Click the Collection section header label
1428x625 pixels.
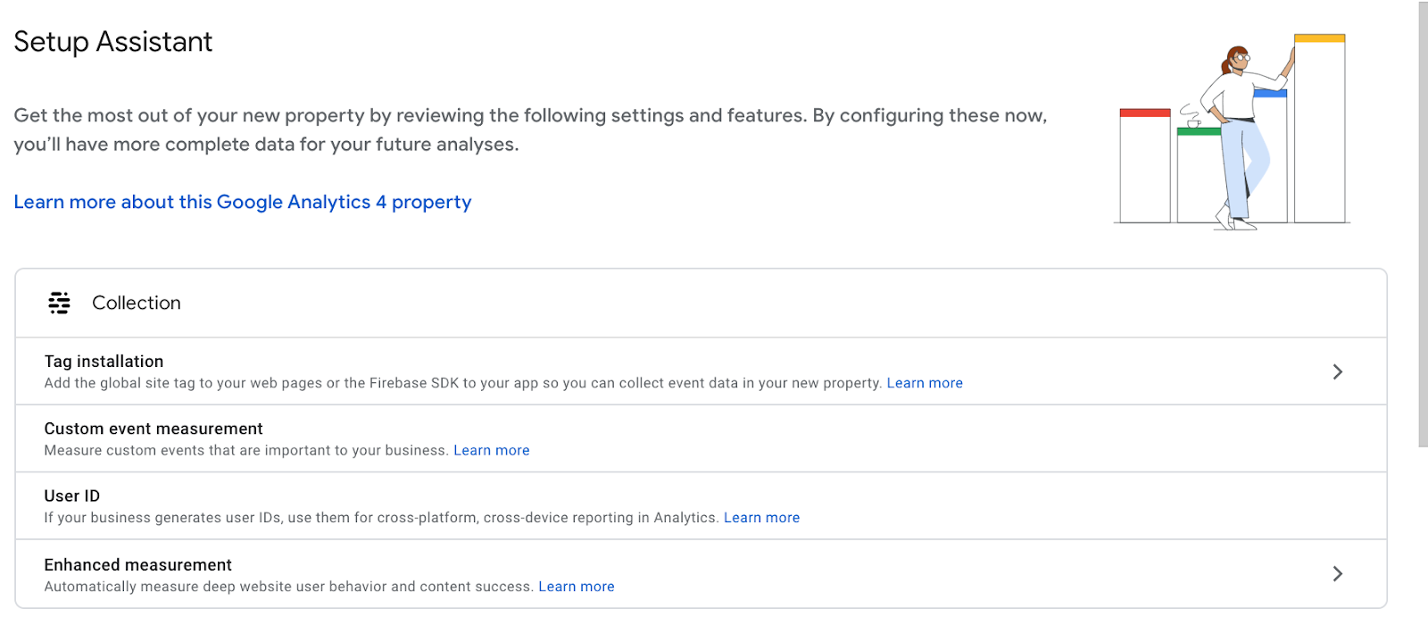click(137, 304)
